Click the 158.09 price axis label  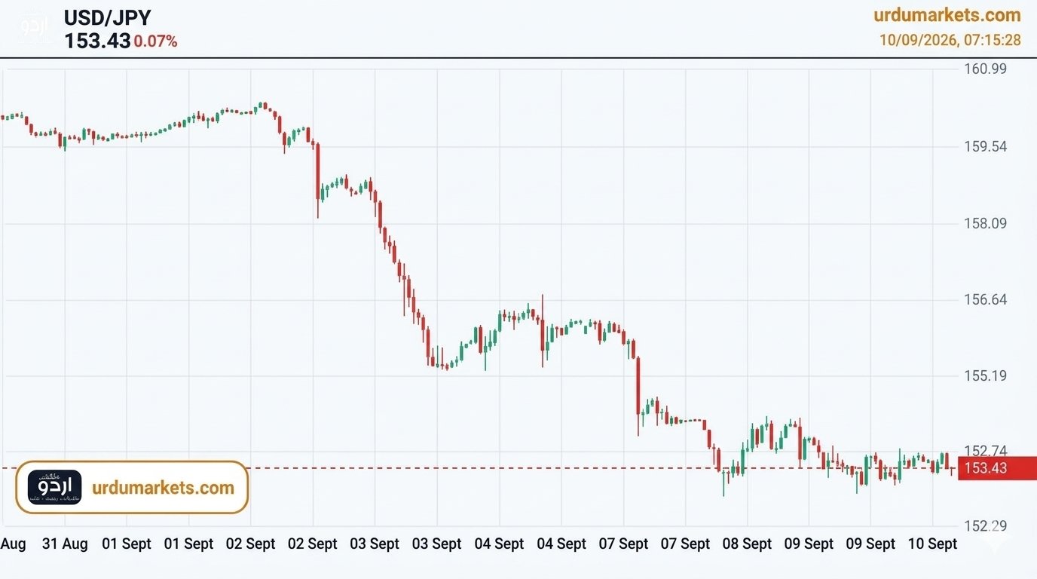coord(986,223)
